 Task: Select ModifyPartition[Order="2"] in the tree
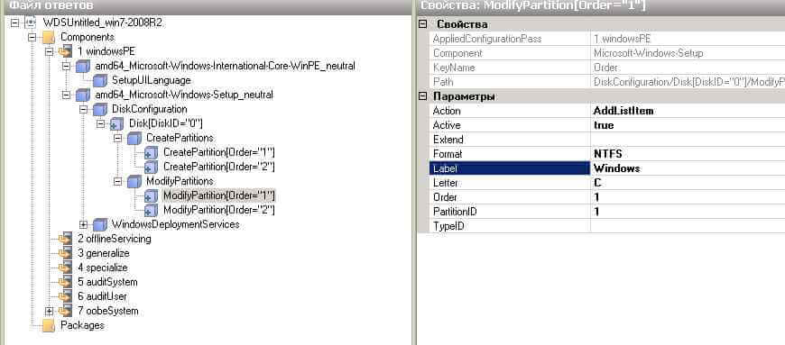point(218,210)
